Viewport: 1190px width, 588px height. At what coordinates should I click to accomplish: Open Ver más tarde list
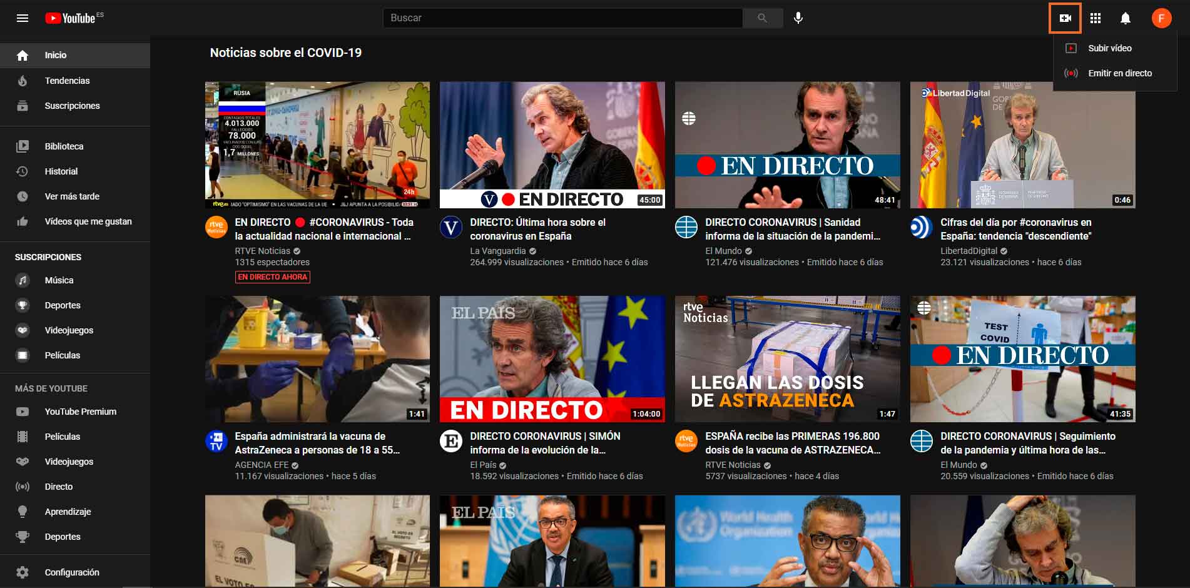pyautogui.click(x=75, y=196)
